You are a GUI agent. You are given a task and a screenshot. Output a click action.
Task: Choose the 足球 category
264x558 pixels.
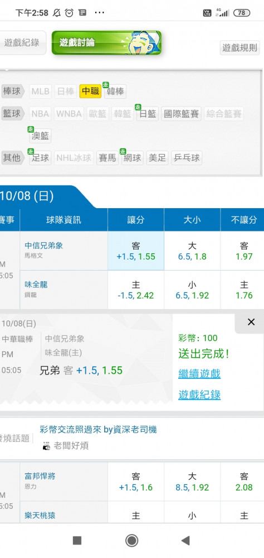[x=40, y=158]
